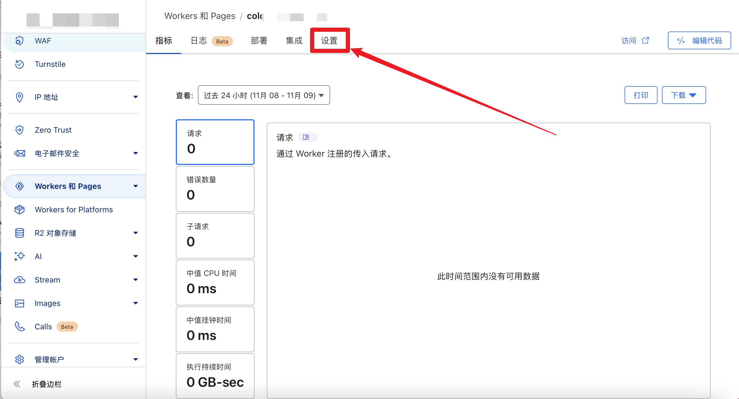Click the Workers for Platforms cube icon
The height and width of the screenshot is (399, 739).
tap(19, 210)
